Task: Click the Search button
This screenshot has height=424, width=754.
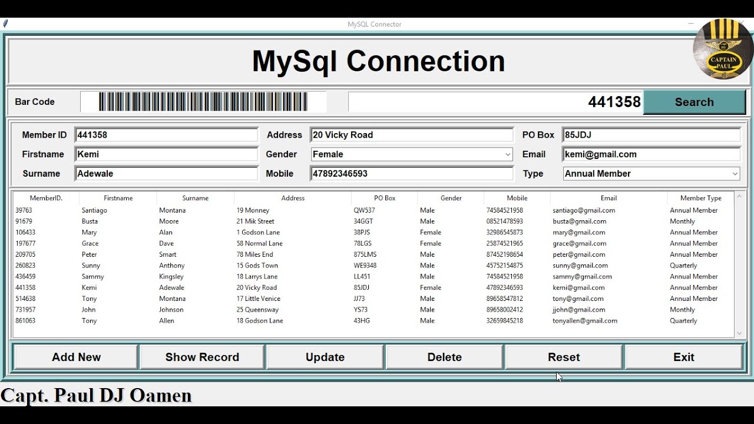Action: tap(694, 102)
